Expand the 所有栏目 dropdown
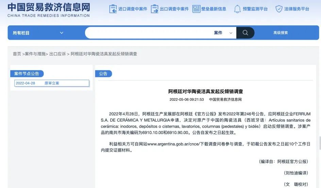This screenshot has width=321, height=188. click(x=38, y=33)
